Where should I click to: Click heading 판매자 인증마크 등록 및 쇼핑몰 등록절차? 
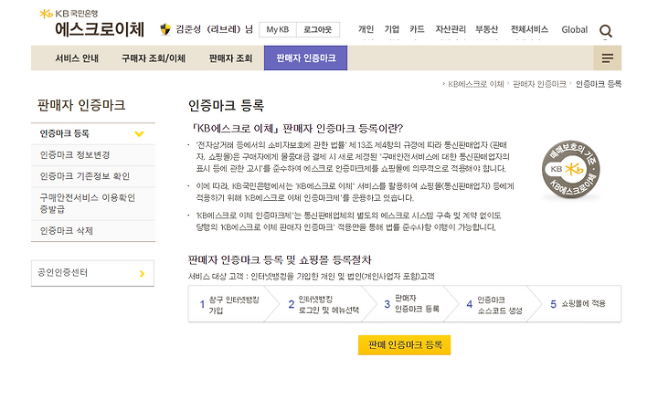click(280, 260)
